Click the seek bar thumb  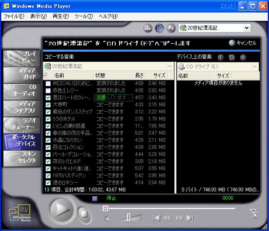pyautogui.click(x=105, y=208)
